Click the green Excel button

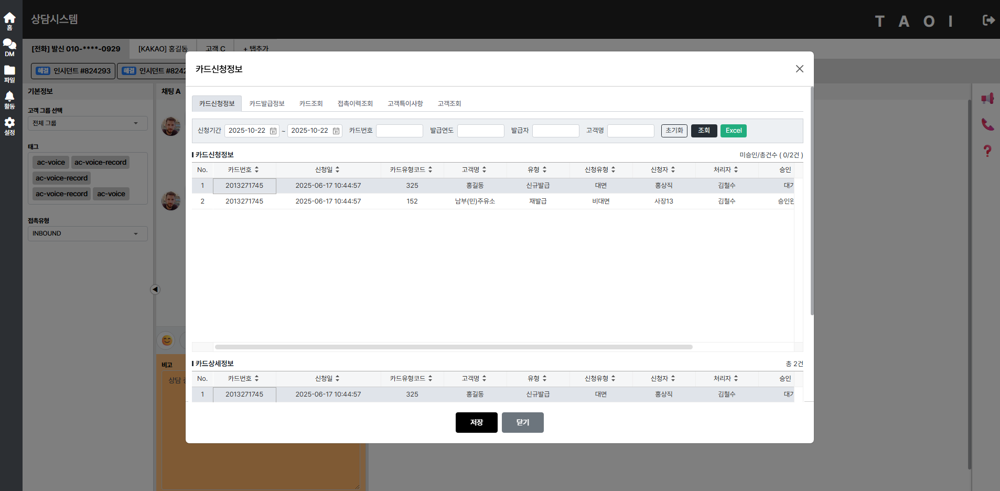[733, 131]
